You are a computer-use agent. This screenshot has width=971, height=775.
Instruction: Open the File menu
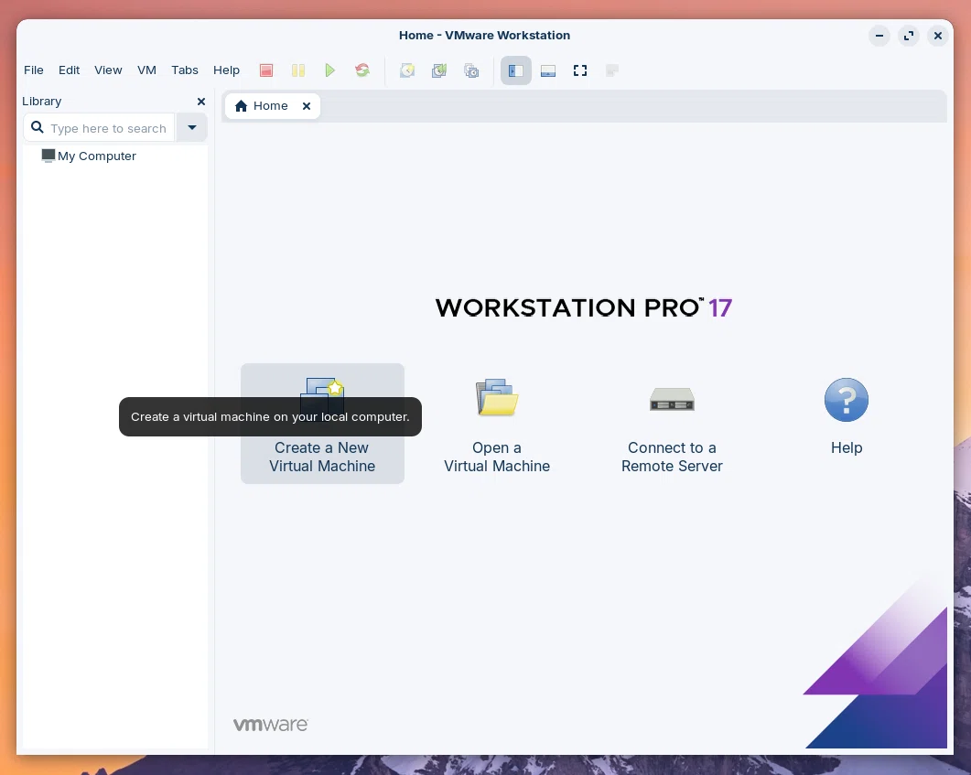tap(34, 70)
